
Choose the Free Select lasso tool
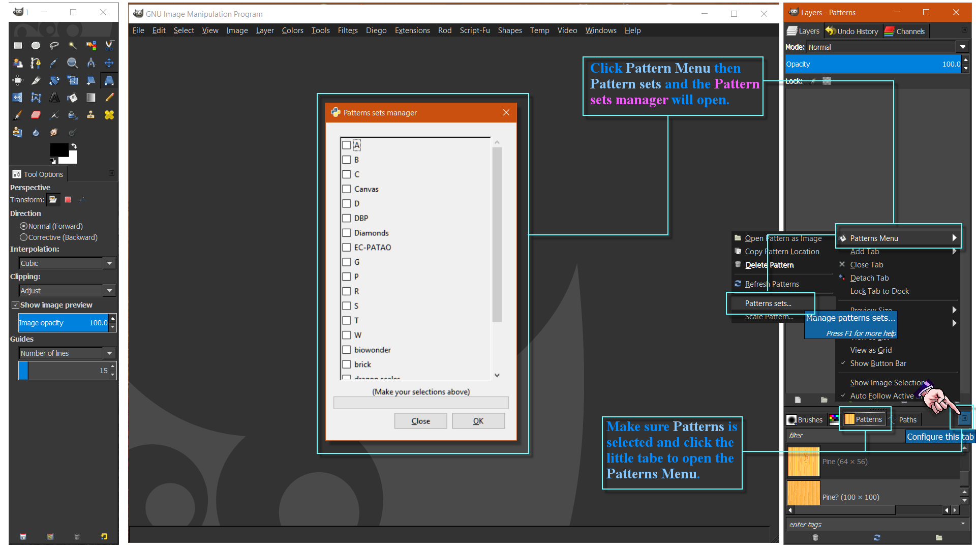(54, 46)
